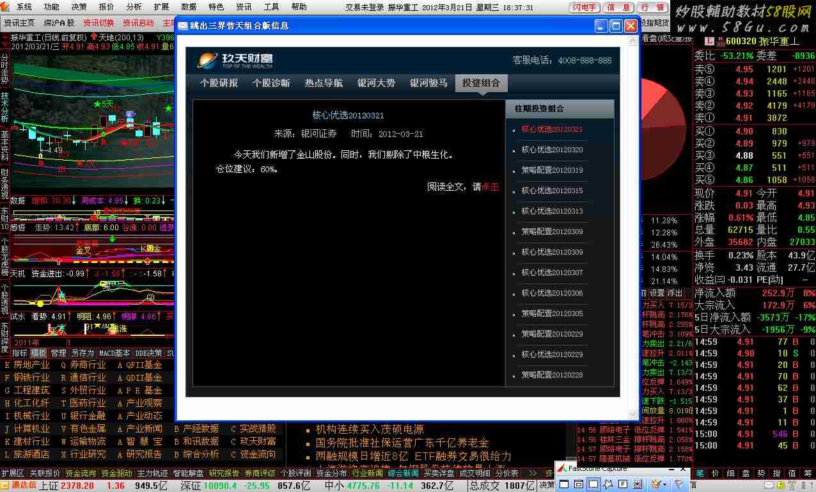Image resolution: width=816 pixels, height=492 pixels.
Task: Open the 券商行业 sector entry
Action: pyautogui.click(x=88, y=365)
